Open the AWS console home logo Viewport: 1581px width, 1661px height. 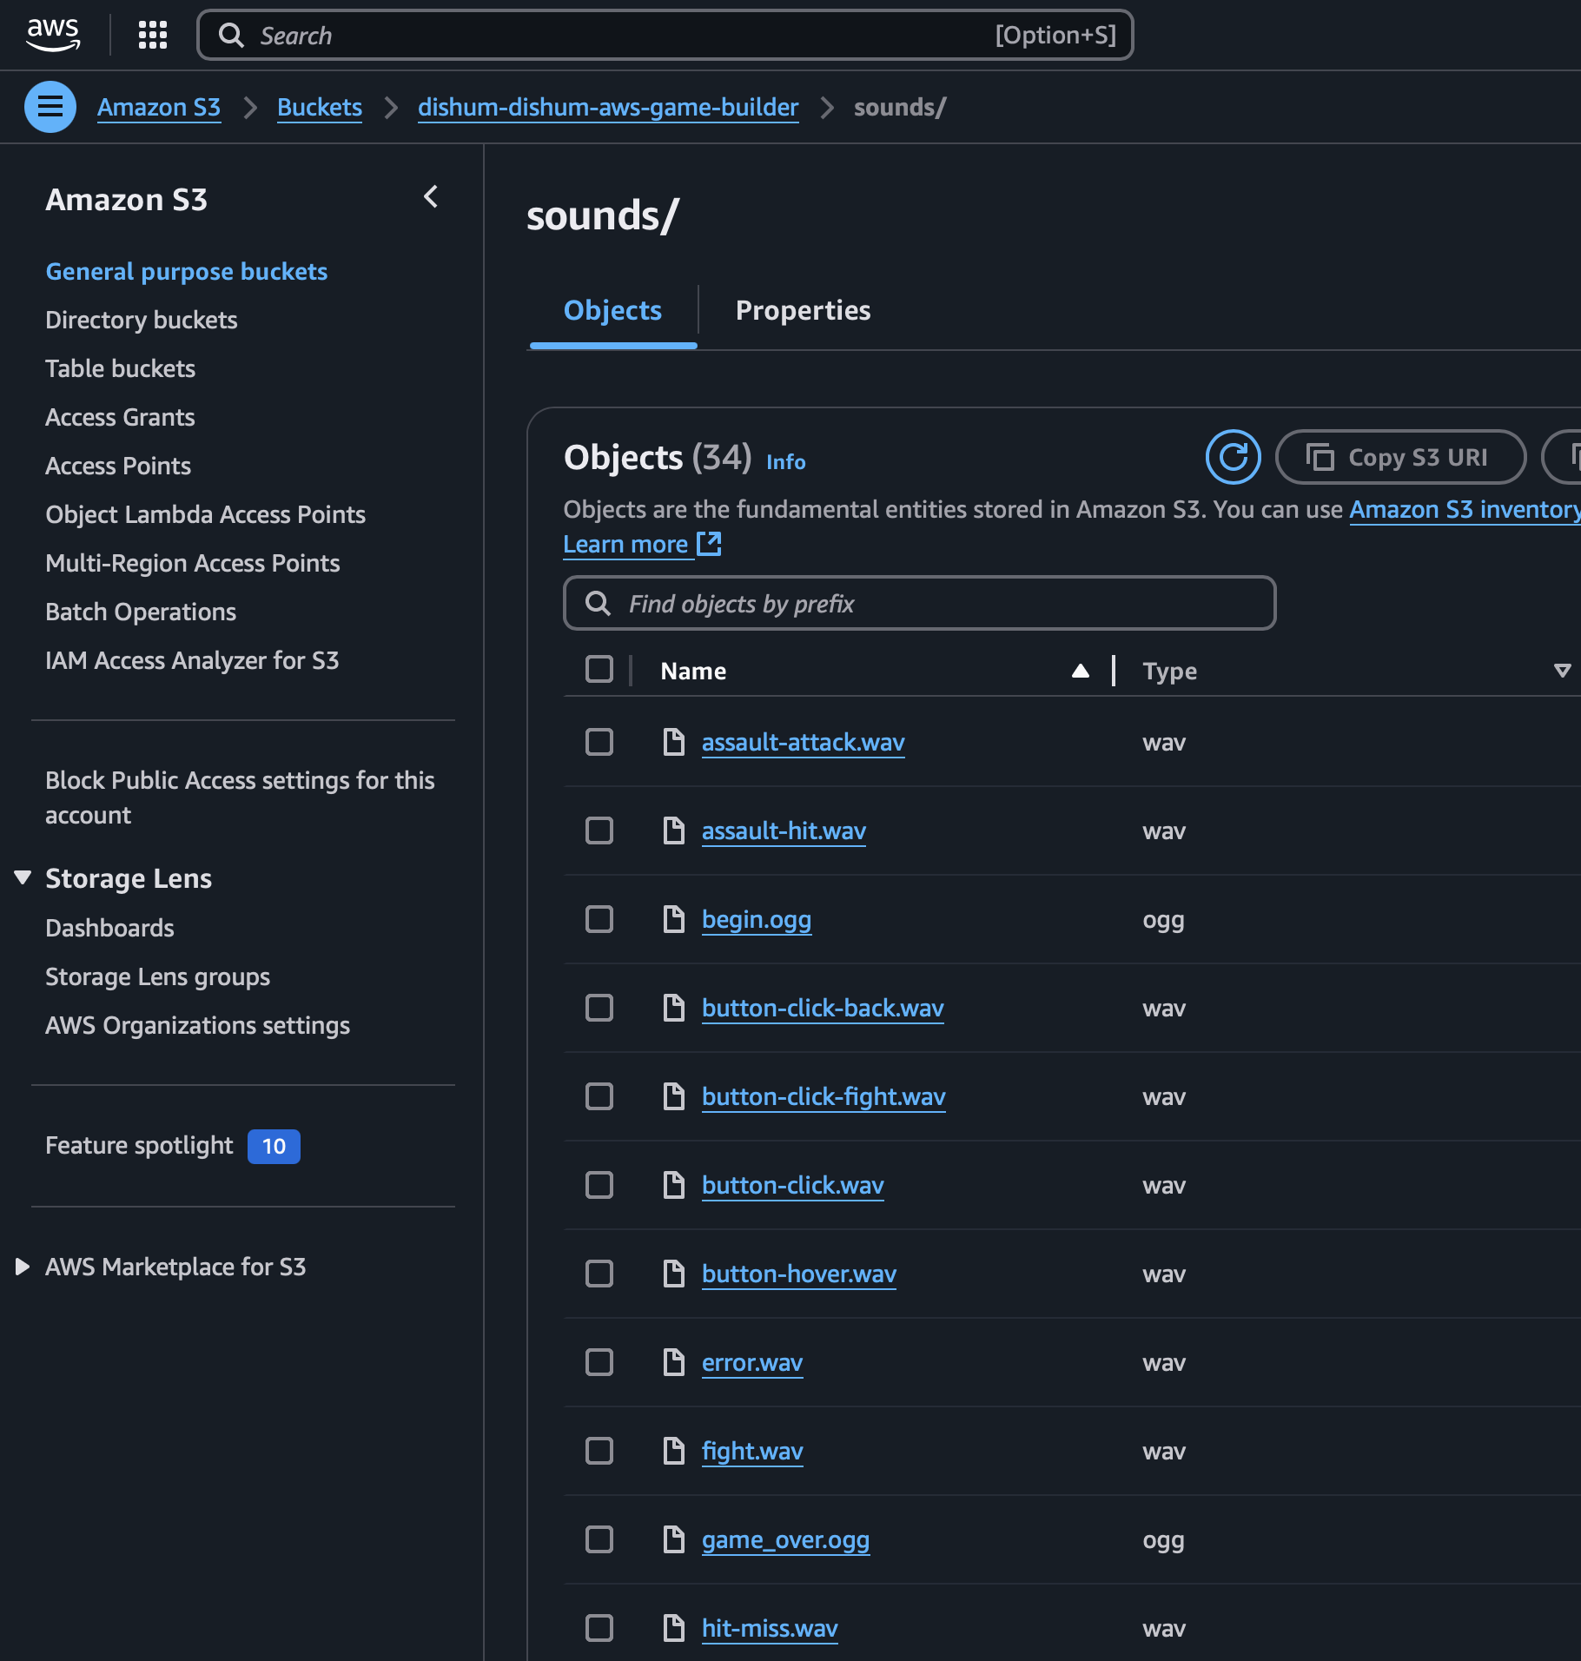click(x=53, y=35)
